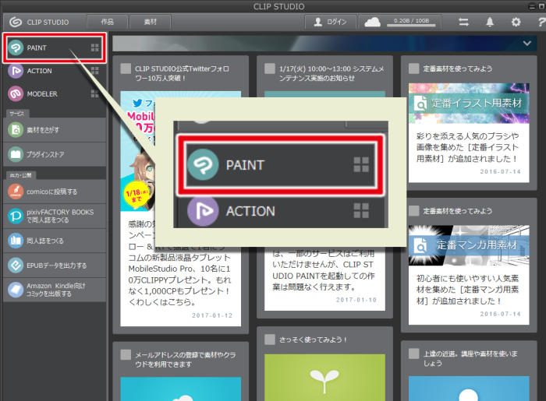This screenshot has width=546, height=401.
Task: Click the date 2017-01-10 on maintenance notice
Action: (356, 300)
